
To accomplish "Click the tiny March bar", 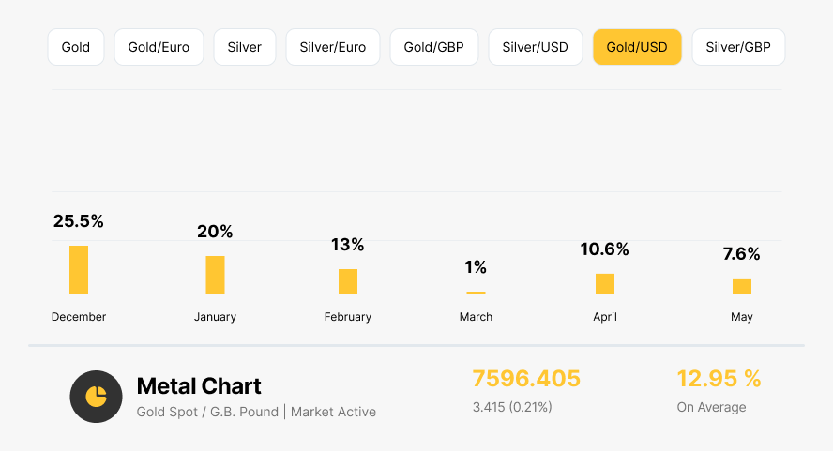I will [476, 293].
